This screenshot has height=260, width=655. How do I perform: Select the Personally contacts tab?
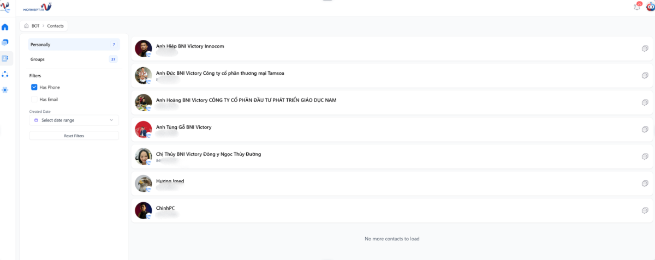(x=74, y=44)
